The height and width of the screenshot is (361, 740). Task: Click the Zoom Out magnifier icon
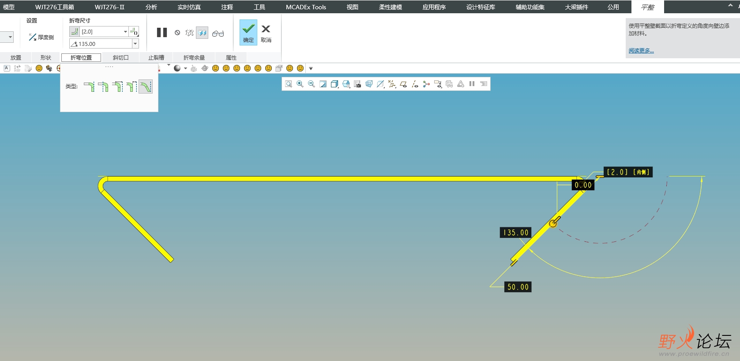point(312,84)
